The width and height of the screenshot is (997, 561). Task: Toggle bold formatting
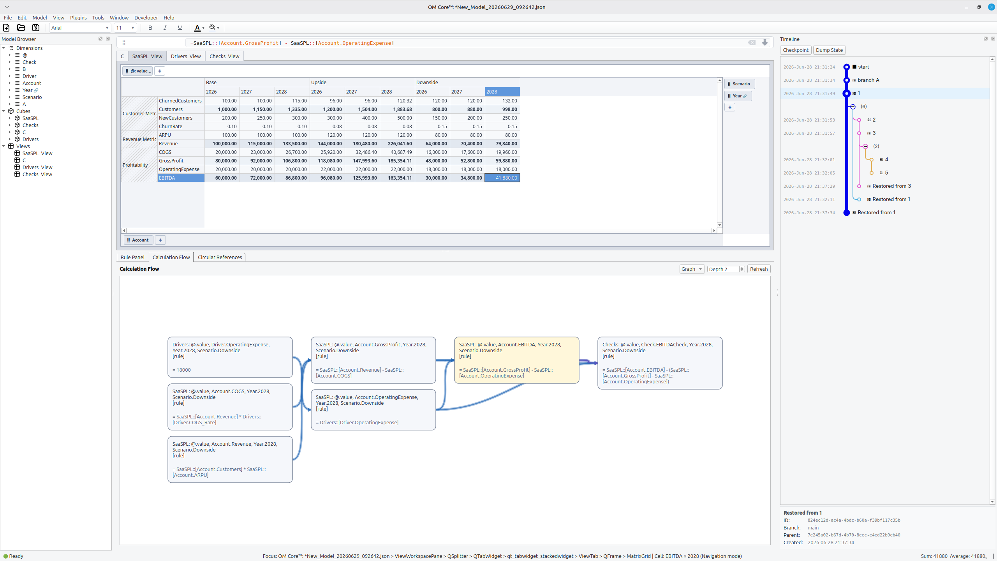tap(150, 28)
